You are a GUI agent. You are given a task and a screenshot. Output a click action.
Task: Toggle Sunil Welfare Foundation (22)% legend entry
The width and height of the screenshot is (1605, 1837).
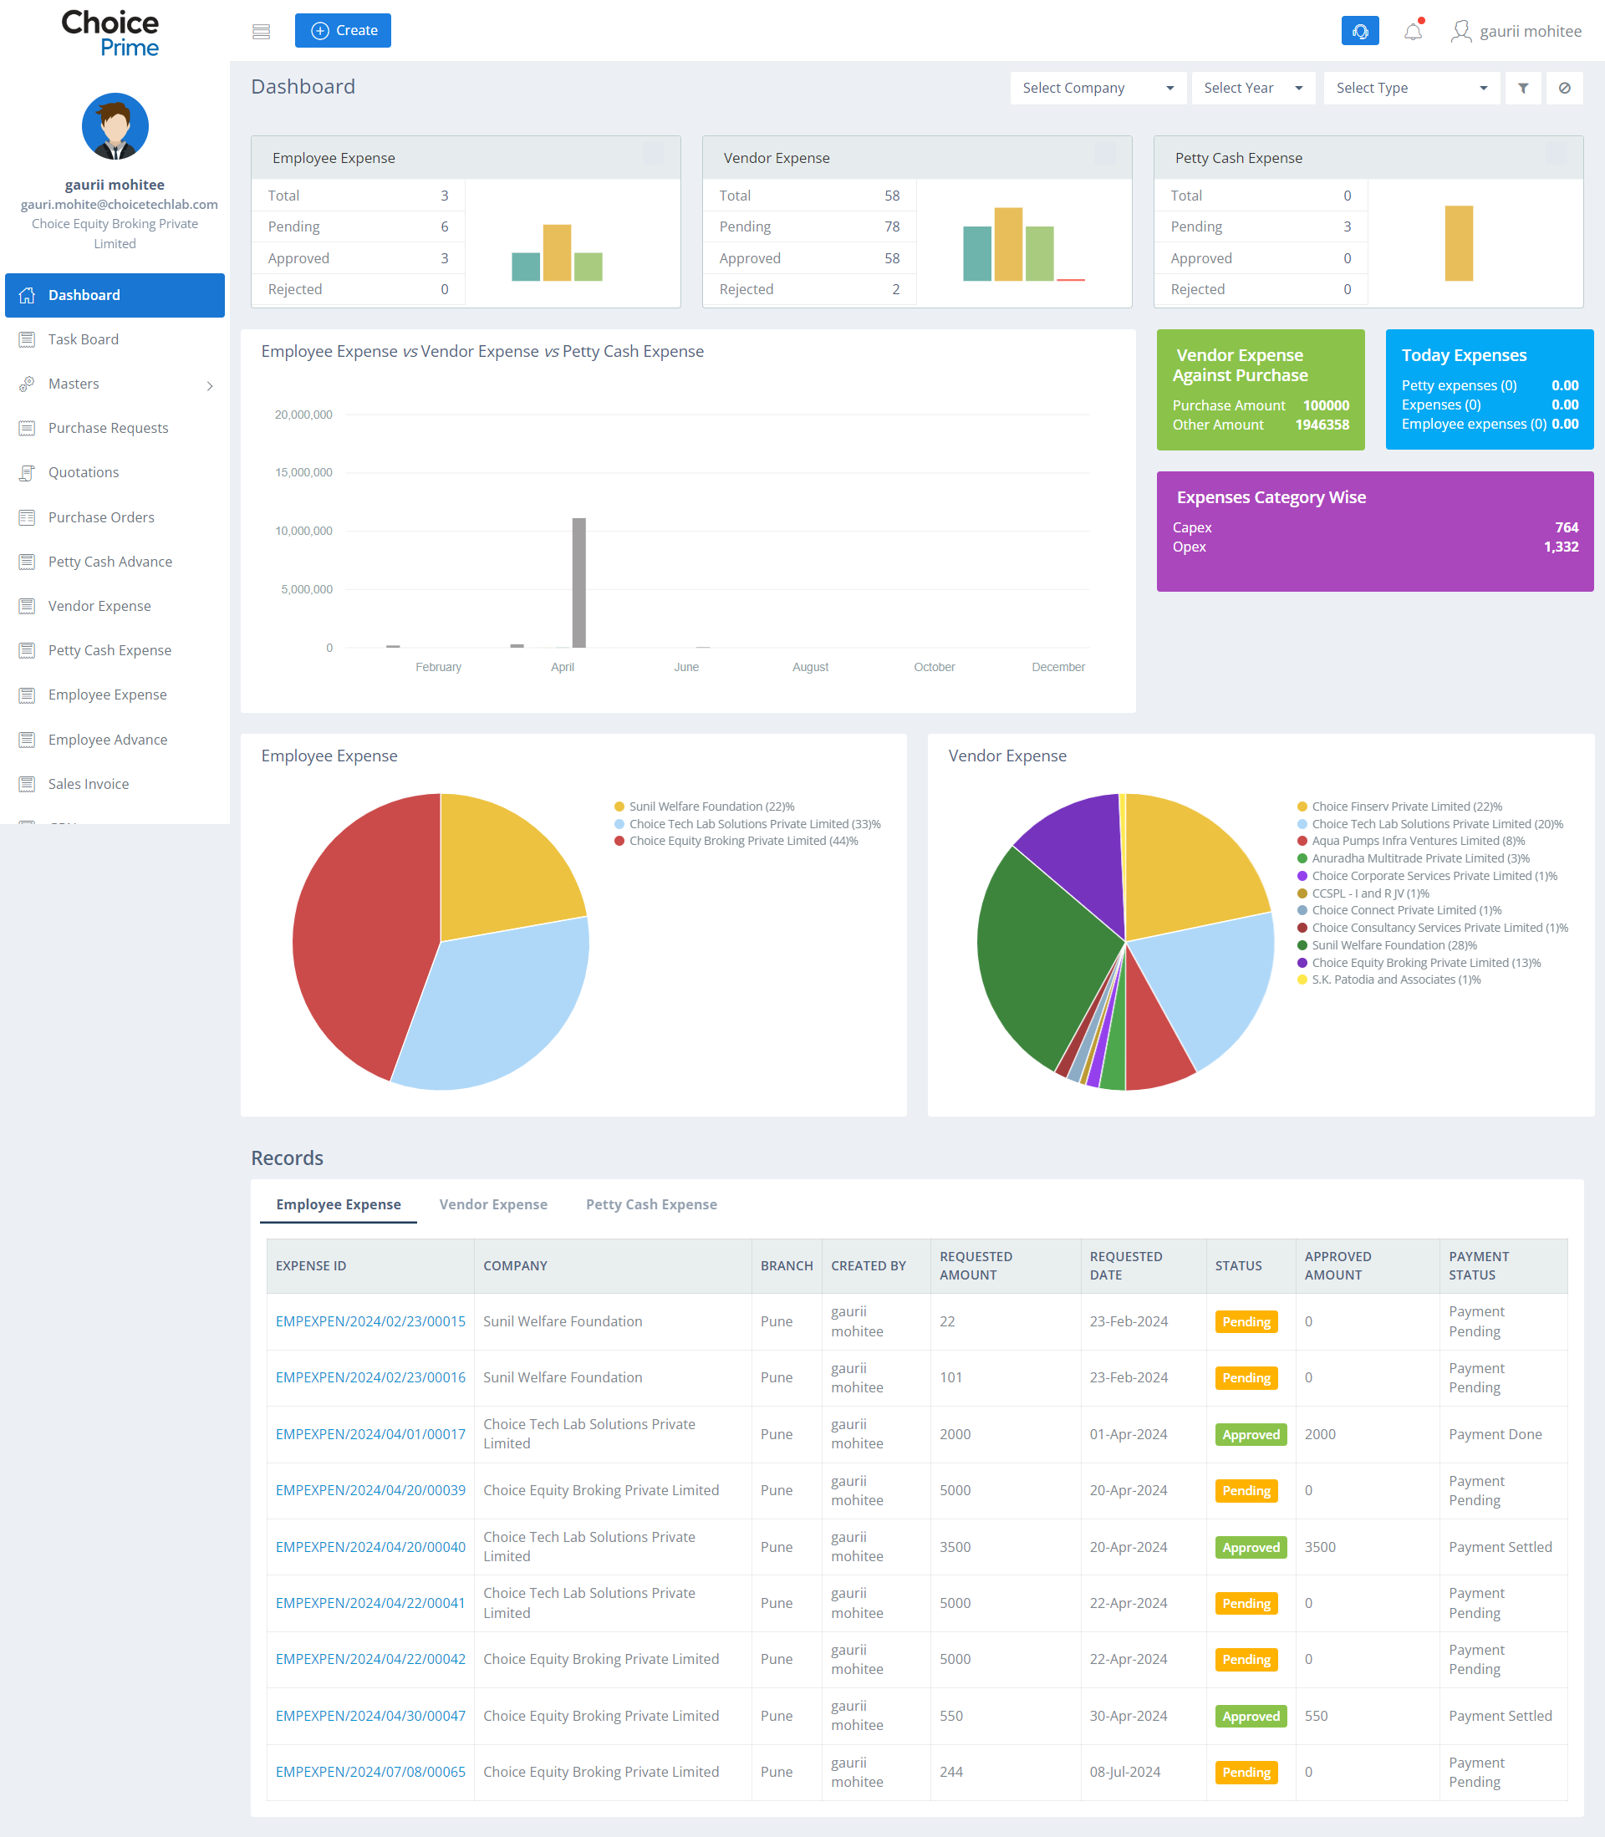[x=711, y=807]
